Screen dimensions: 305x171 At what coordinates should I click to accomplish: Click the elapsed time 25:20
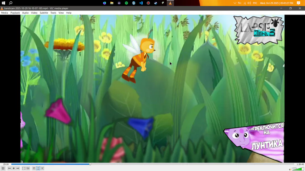6,164
